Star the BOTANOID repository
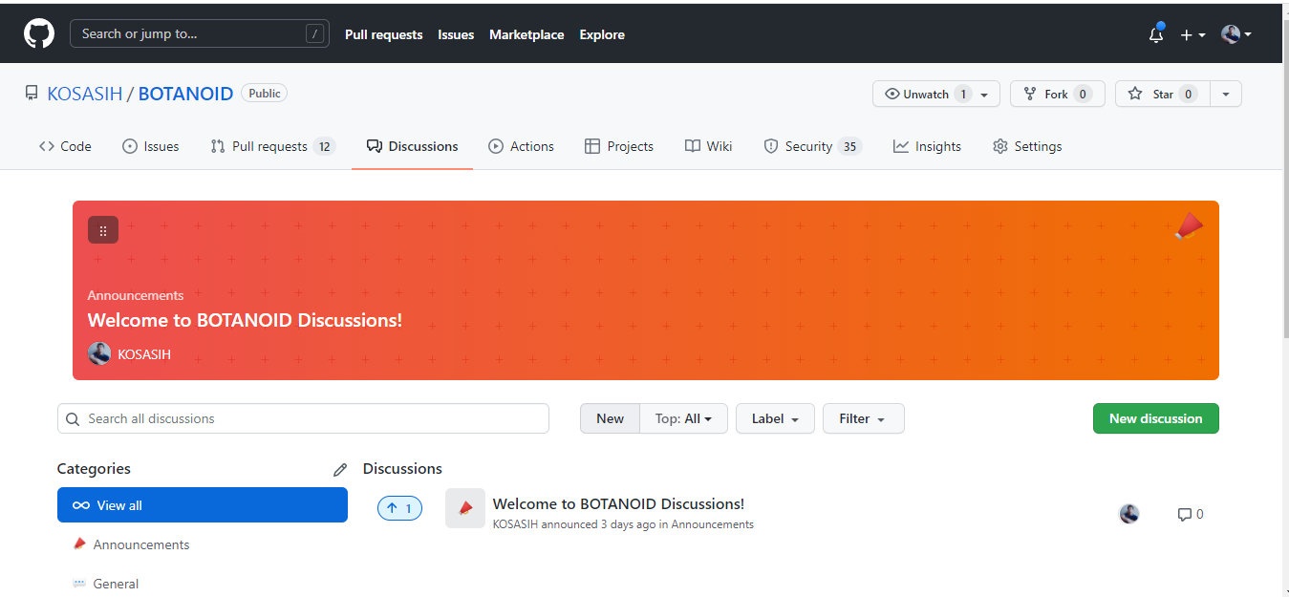 [x=1163, y=94]
